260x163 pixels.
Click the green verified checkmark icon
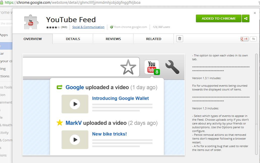pyautogui.click(x=112, y=27)
